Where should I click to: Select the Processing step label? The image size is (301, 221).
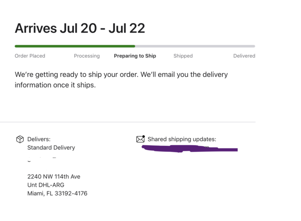[x=87, y=56]
